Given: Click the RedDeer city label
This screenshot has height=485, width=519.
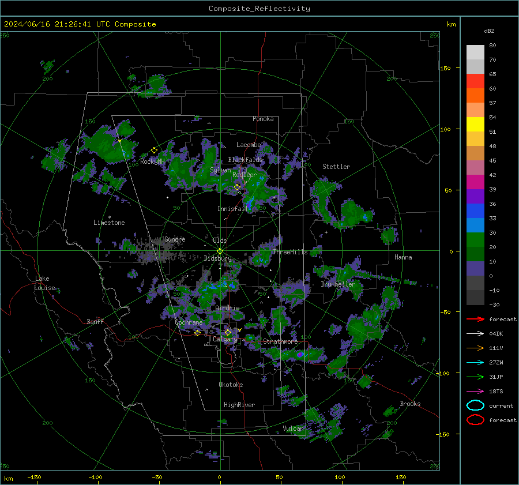Looking at the screenshot, I should (x=245, y=175).
